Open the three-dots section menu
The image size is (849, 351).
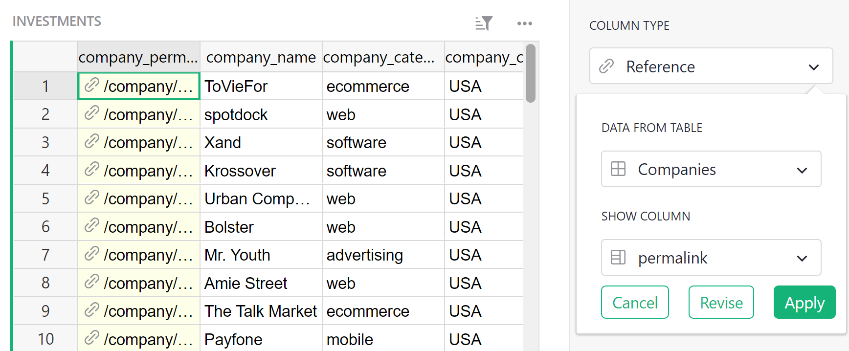(x=524, y=23)
